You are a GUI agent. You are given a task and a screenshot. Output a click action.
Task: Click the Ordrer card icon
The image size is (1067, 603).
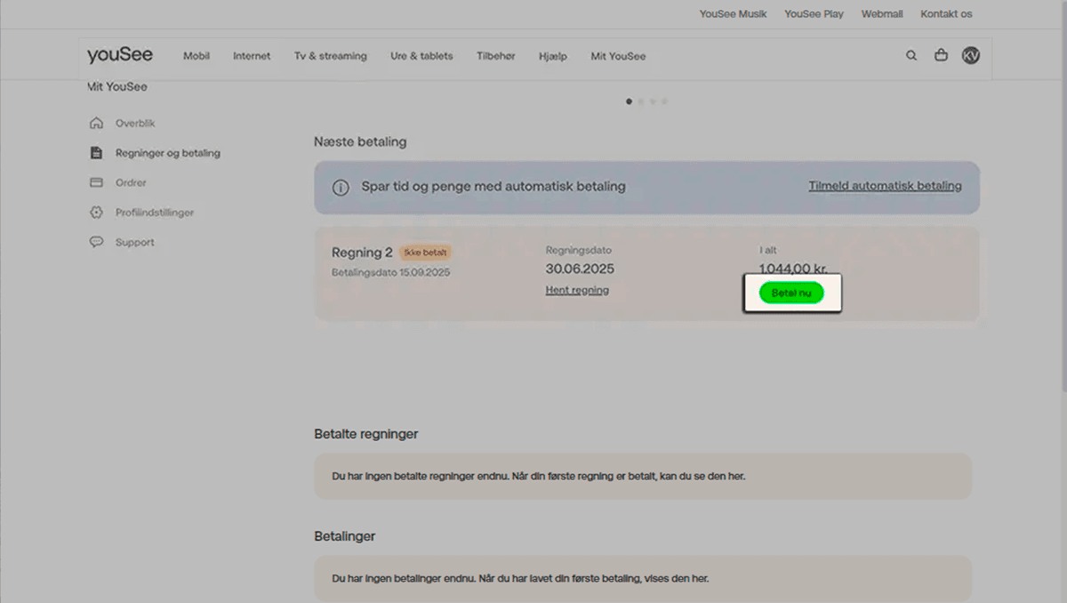pos(97,182)
